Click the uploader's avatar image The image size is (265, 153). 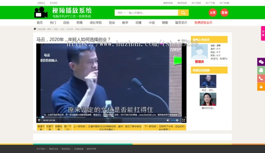(199, 52)
